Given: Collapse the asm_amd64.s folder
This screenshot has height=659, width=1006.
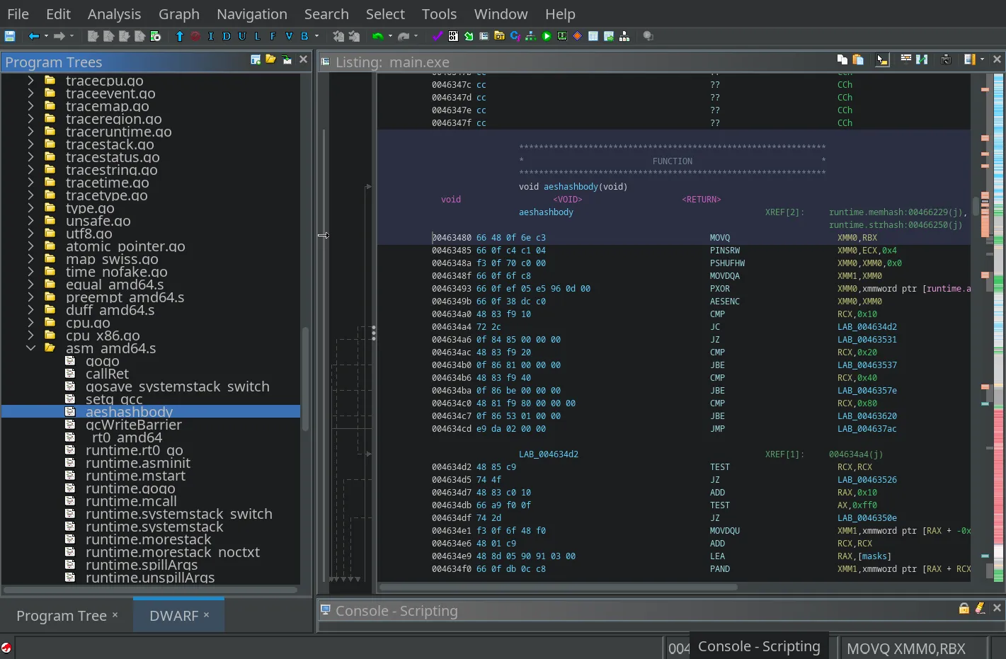Looking at the screenshot, I should point(30,348).
